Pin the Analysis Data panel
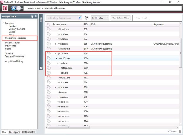This screenshot has height=135, width=183. (36, 16)
